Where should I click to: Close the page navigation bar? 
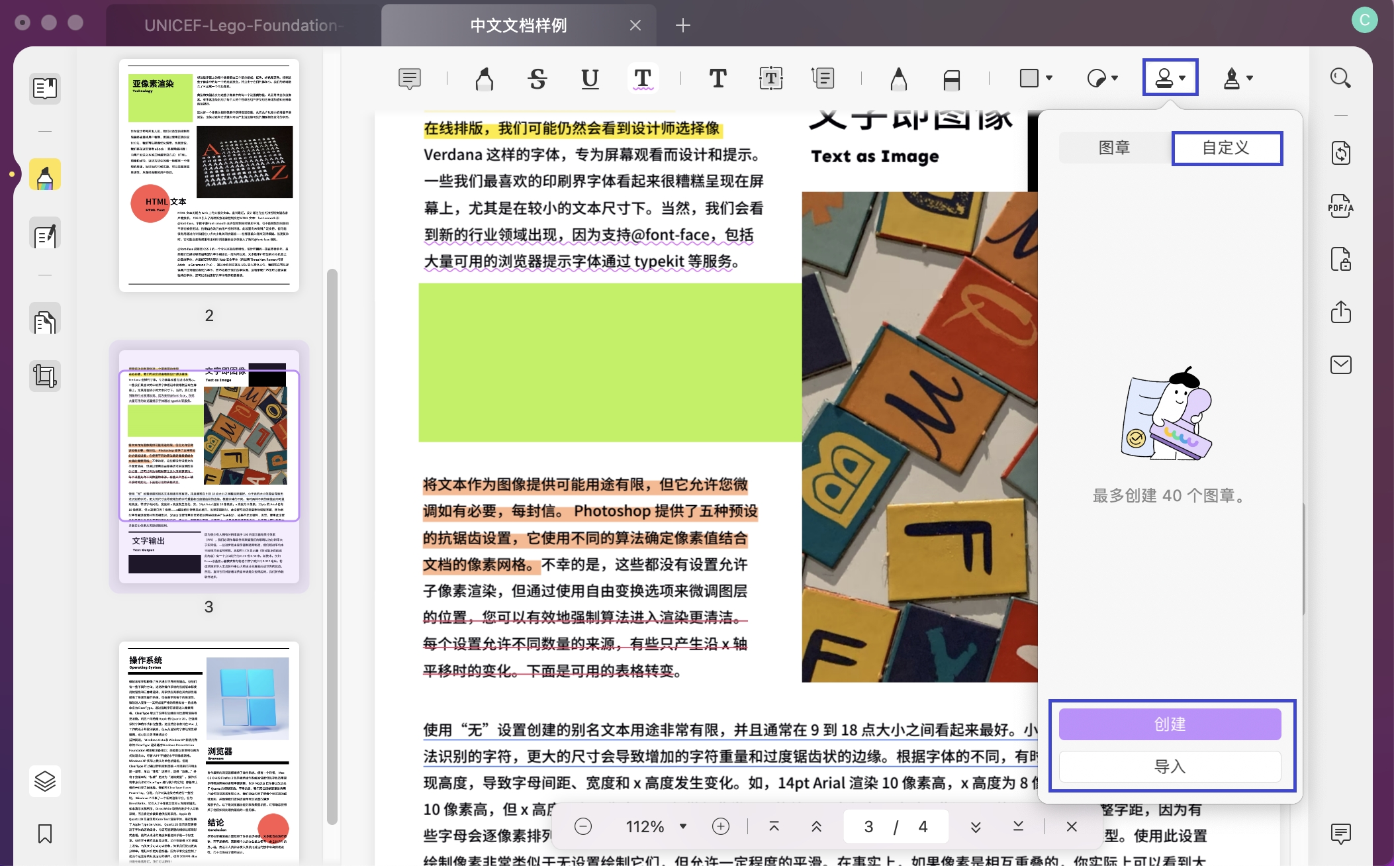pyautogui.click(x=1072, y=826)
